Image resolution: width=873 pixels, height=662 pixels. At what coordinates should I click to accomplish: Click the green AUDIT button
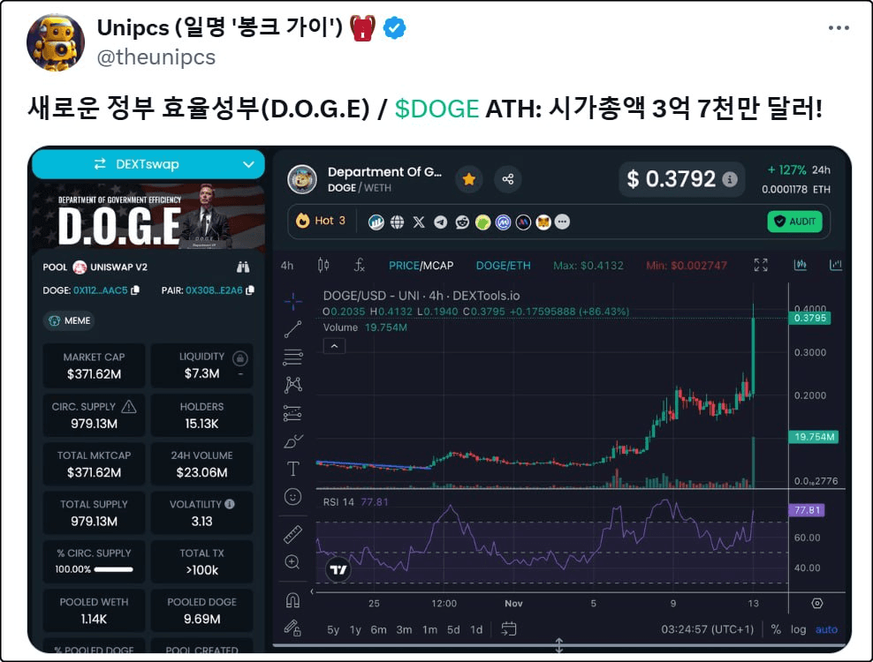[x=794, y=222]
